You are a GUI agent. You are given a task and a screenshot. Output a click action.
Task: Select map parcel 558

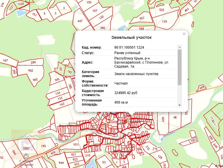[x=141, y=29]
